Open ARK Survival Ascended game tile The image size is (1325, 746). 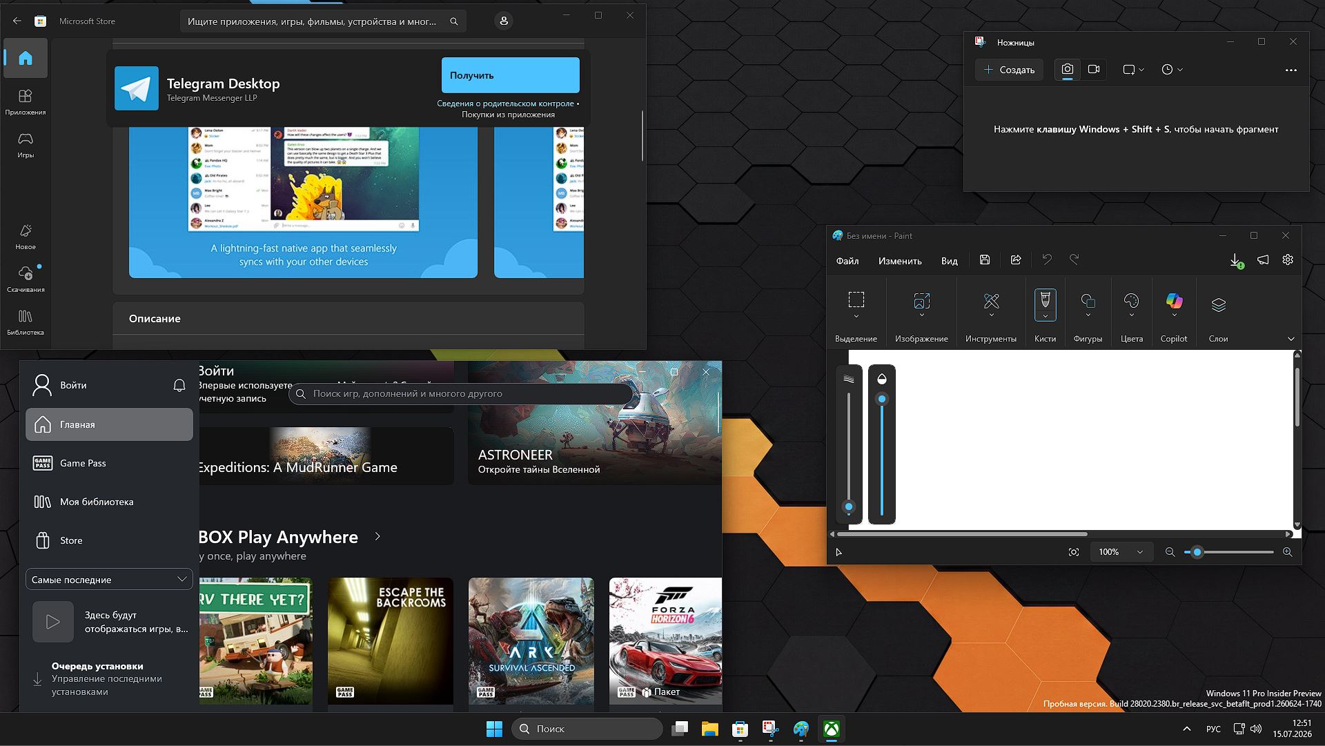[531, 640]
